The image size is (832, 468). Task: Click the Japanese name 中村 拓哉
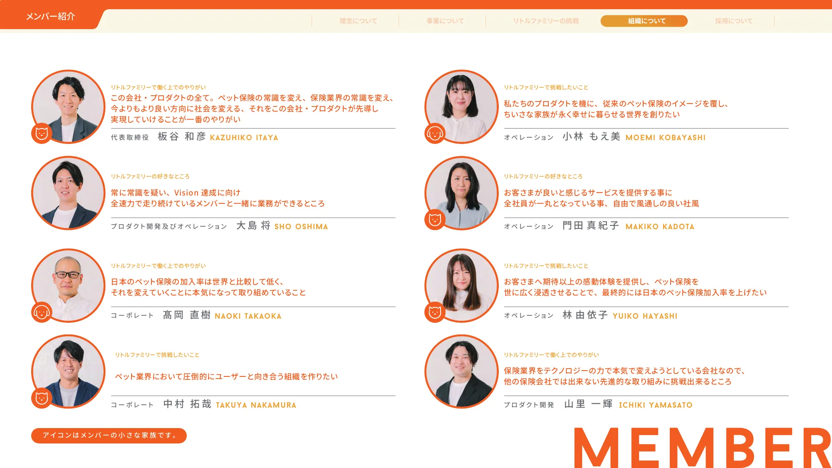pos(187,404)
